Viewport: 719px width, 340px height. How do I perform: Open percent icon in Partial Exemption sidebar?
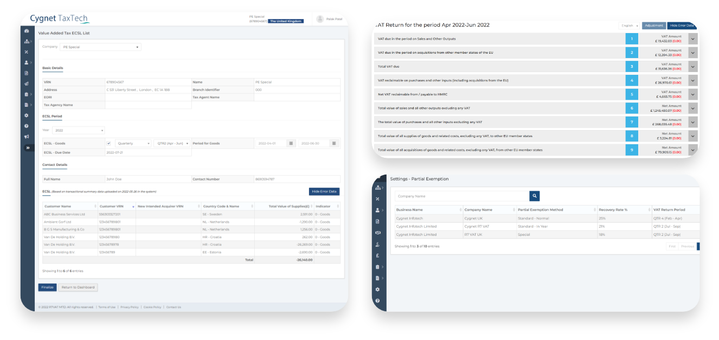[377, 199]
